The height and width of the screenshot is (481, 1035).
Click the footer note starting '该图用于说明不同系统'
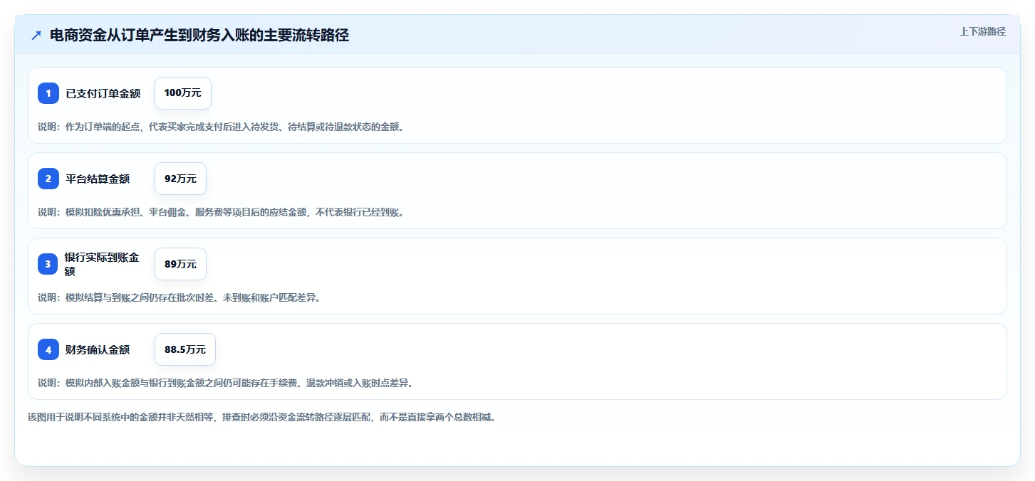[x=261, y=417]
